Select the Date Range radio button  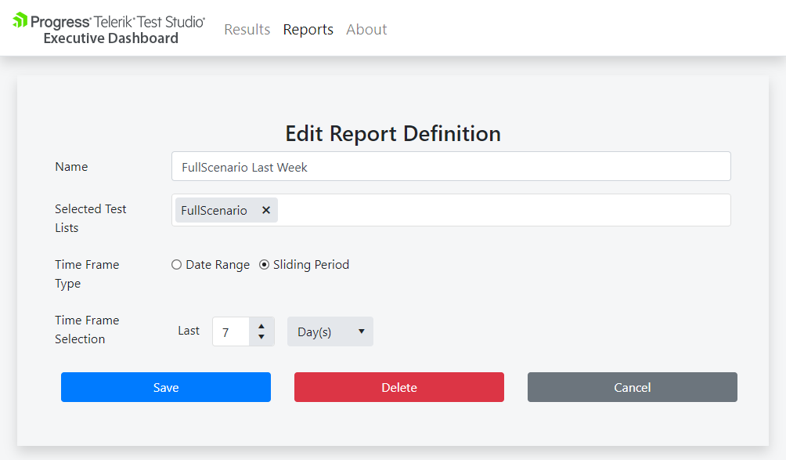click(176, 264)
